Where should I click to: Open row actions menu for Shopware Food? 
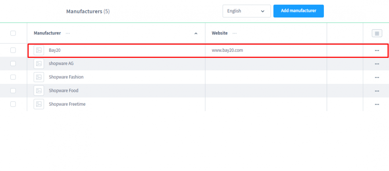[377, 91]
